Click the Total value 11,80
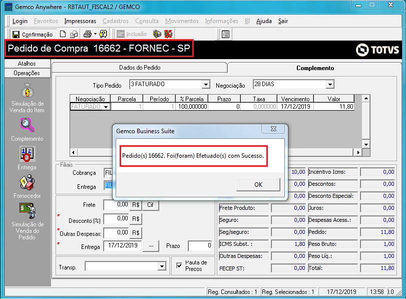406x299 pixels. [x=377, y=268]
